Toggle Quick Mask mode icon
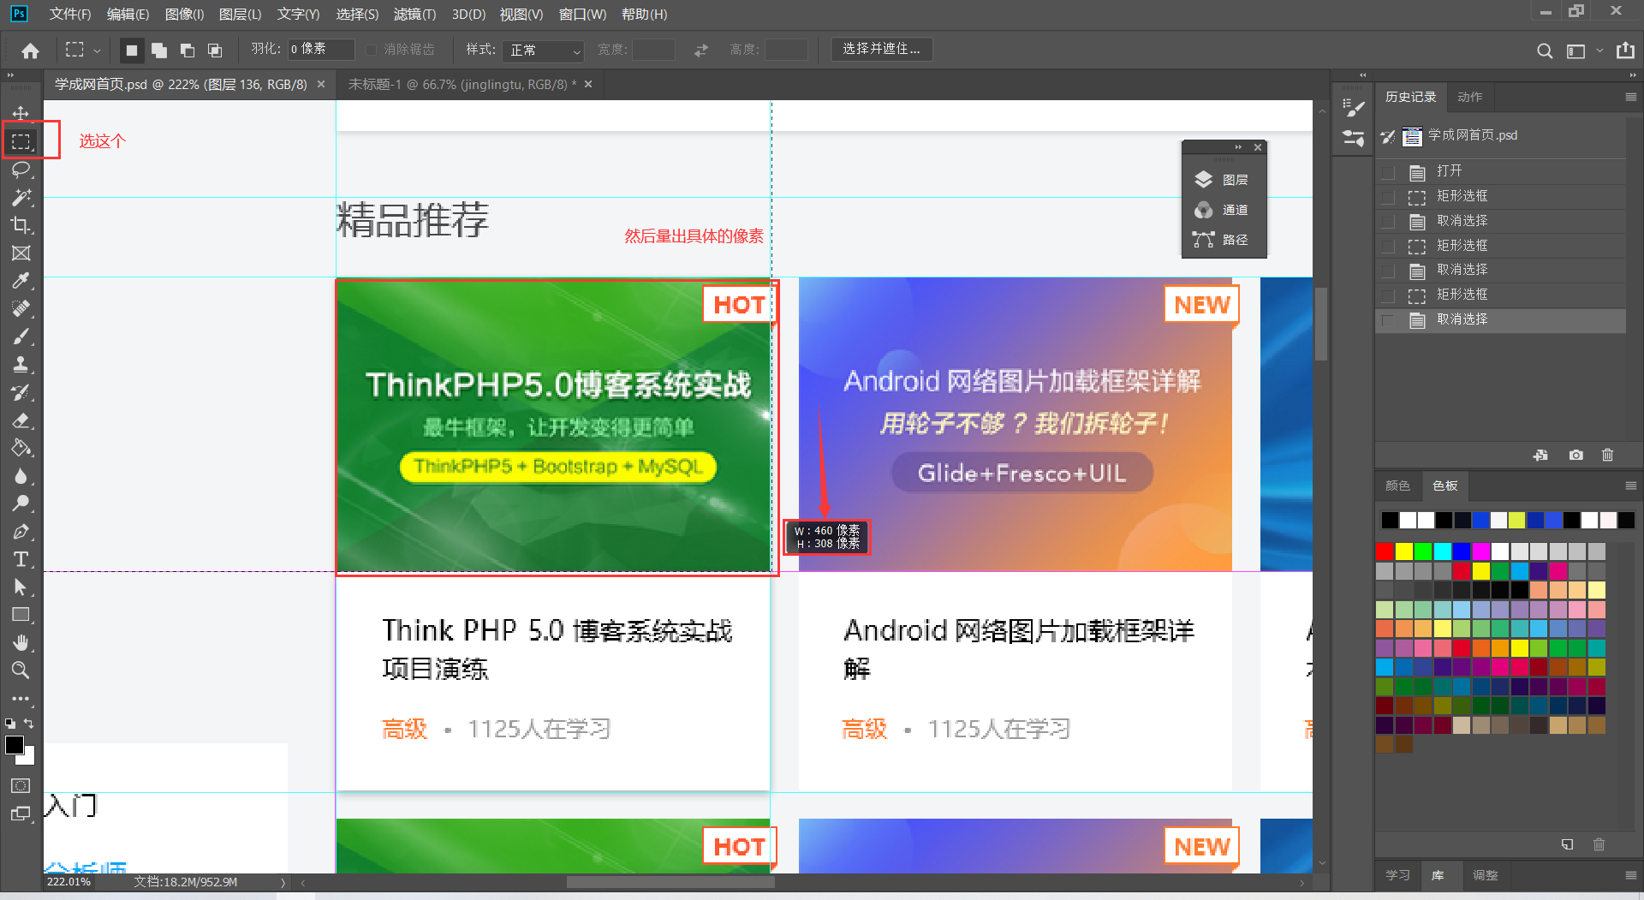 (21, 786)
